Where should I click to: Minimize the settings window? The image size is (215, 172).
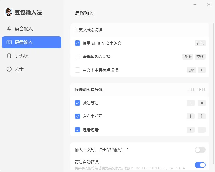coord(195,5)
